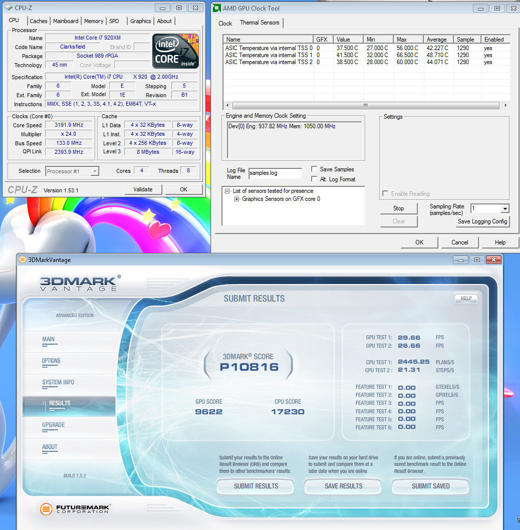Stop the thermal sensor sampling

coord(399,208)
